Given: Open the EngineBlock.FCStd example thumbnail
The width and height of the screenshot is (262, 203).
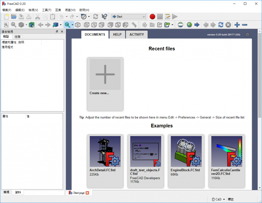Looking at the screenshot, I should pyautogui.click(x=186, y=151).
